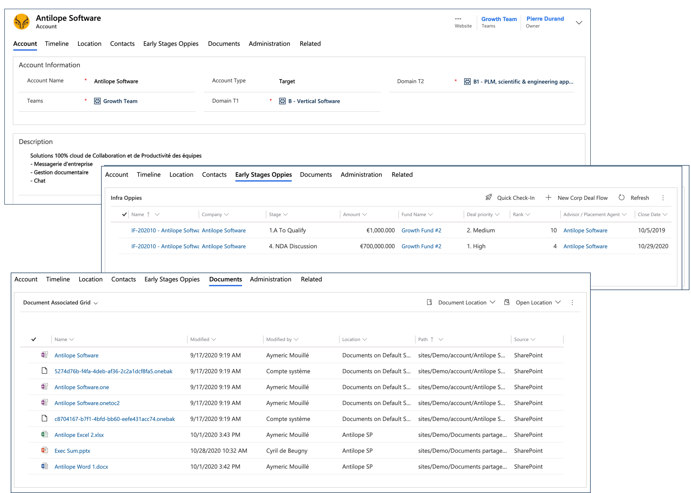691x493 pixels.
Task: Open the Document Location dropdown chevron
Action: point(492,302)
